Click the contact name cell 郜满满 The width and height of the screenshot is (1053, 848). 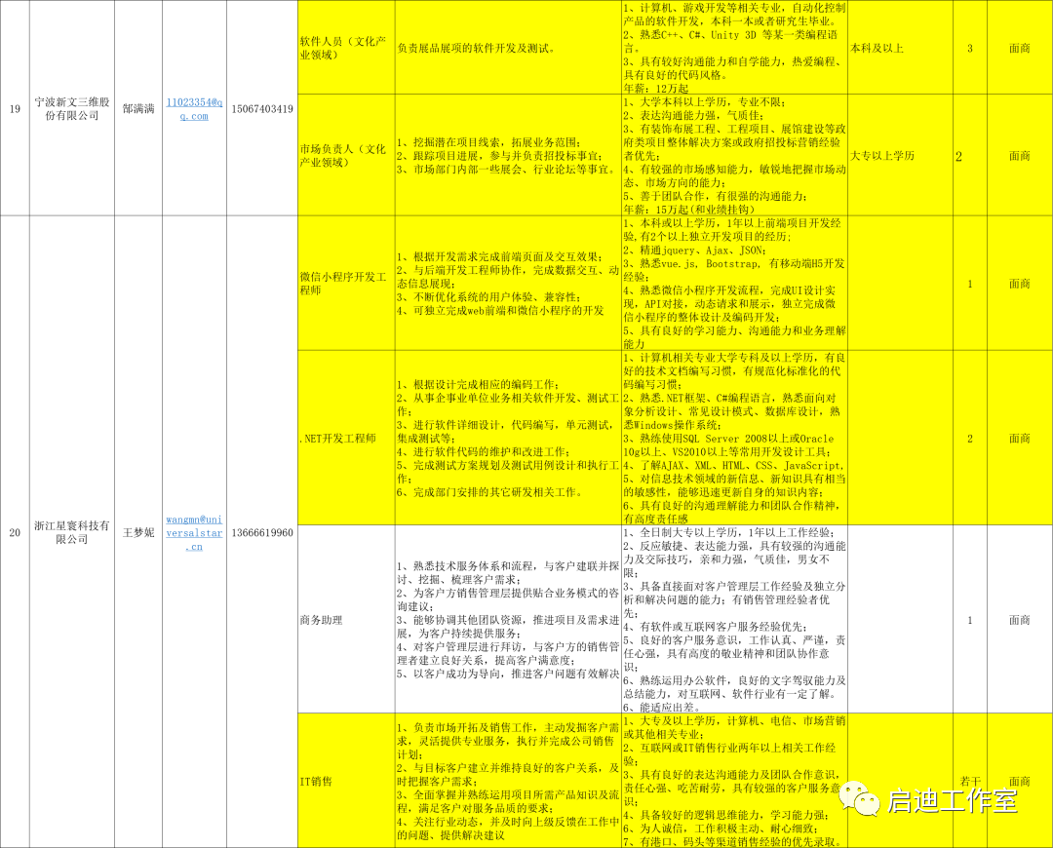(x=137, y=108)
